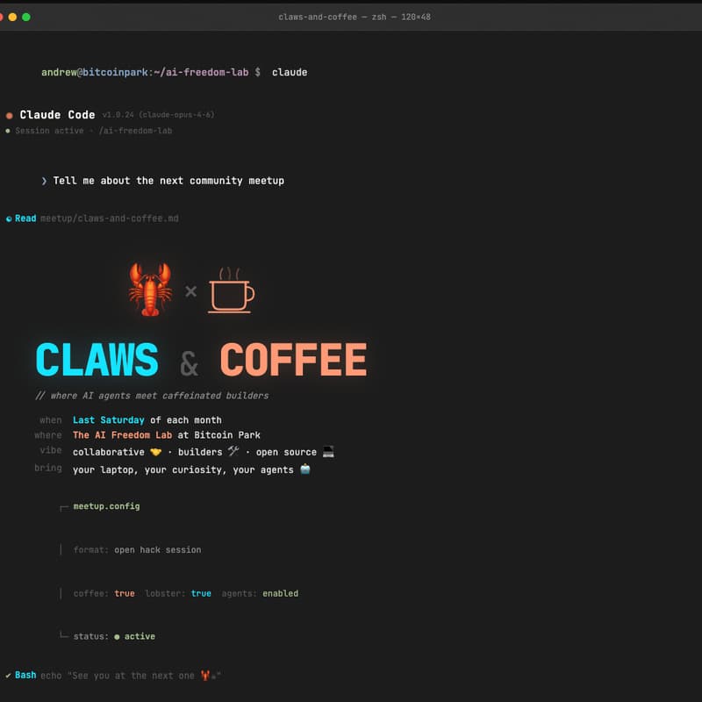Click the Claude Code orange logo dot
Image resolution: width=702 pixels, height=702 pixels.
click(x=10, y=114)
